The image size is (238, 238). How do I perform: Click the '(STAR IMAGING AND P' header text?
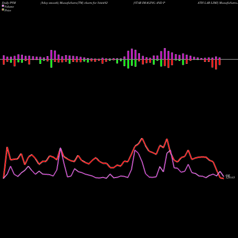point(149,3)
